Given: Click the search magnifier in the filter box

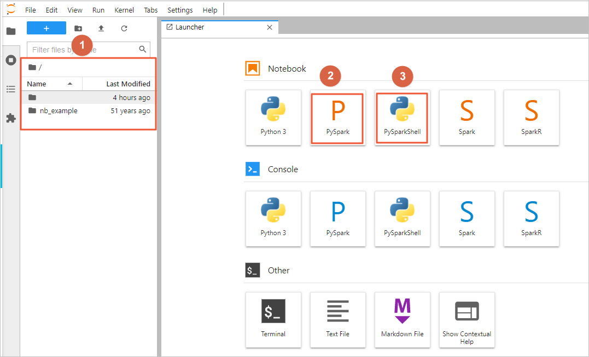Looking at the screenshot, I should pyautogui.click(x=143, y=49).
